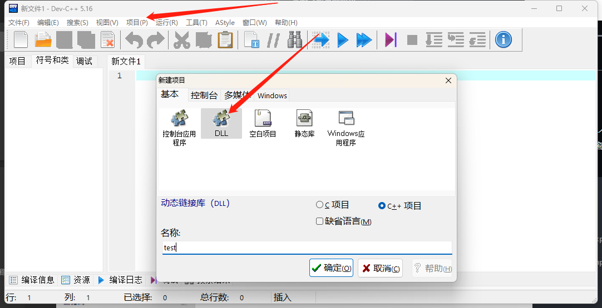Screen dimensions: 602x308
Task: Select the Windows应用程序 template icon
Action: tap(346, 119)
